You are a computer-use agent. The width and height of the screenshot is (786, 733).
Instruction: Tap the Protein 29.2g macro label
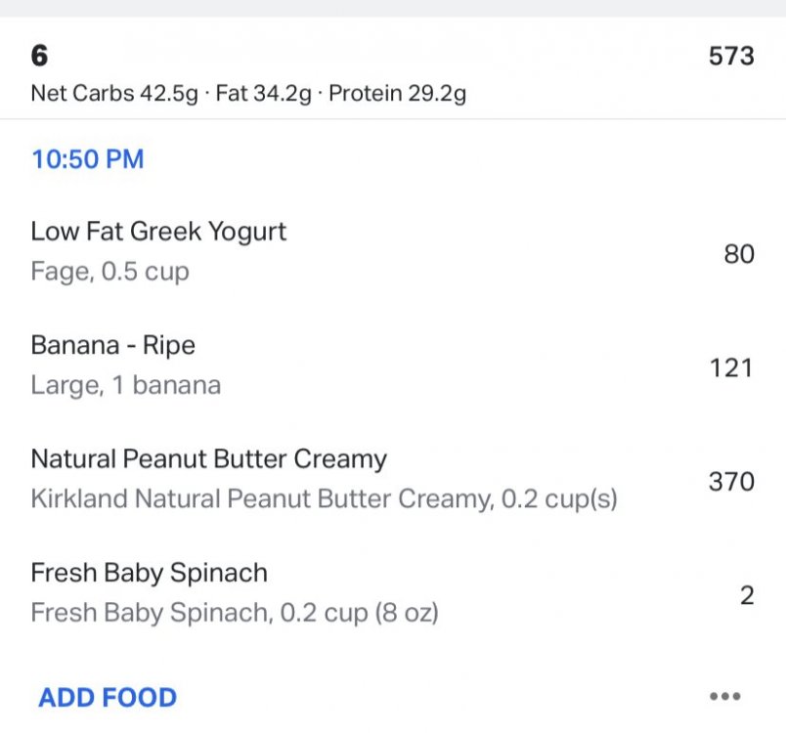398,94
